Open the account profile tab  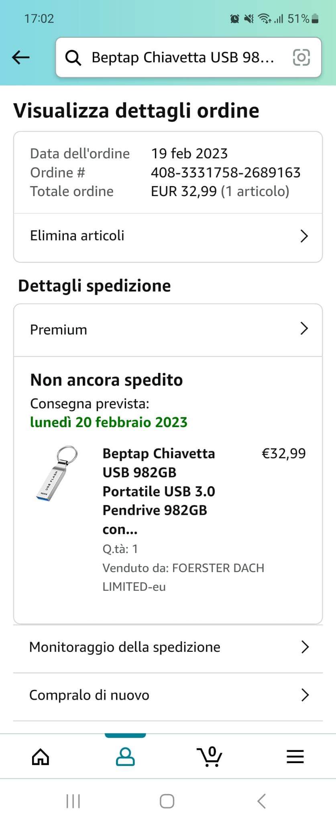pos(125,757)
